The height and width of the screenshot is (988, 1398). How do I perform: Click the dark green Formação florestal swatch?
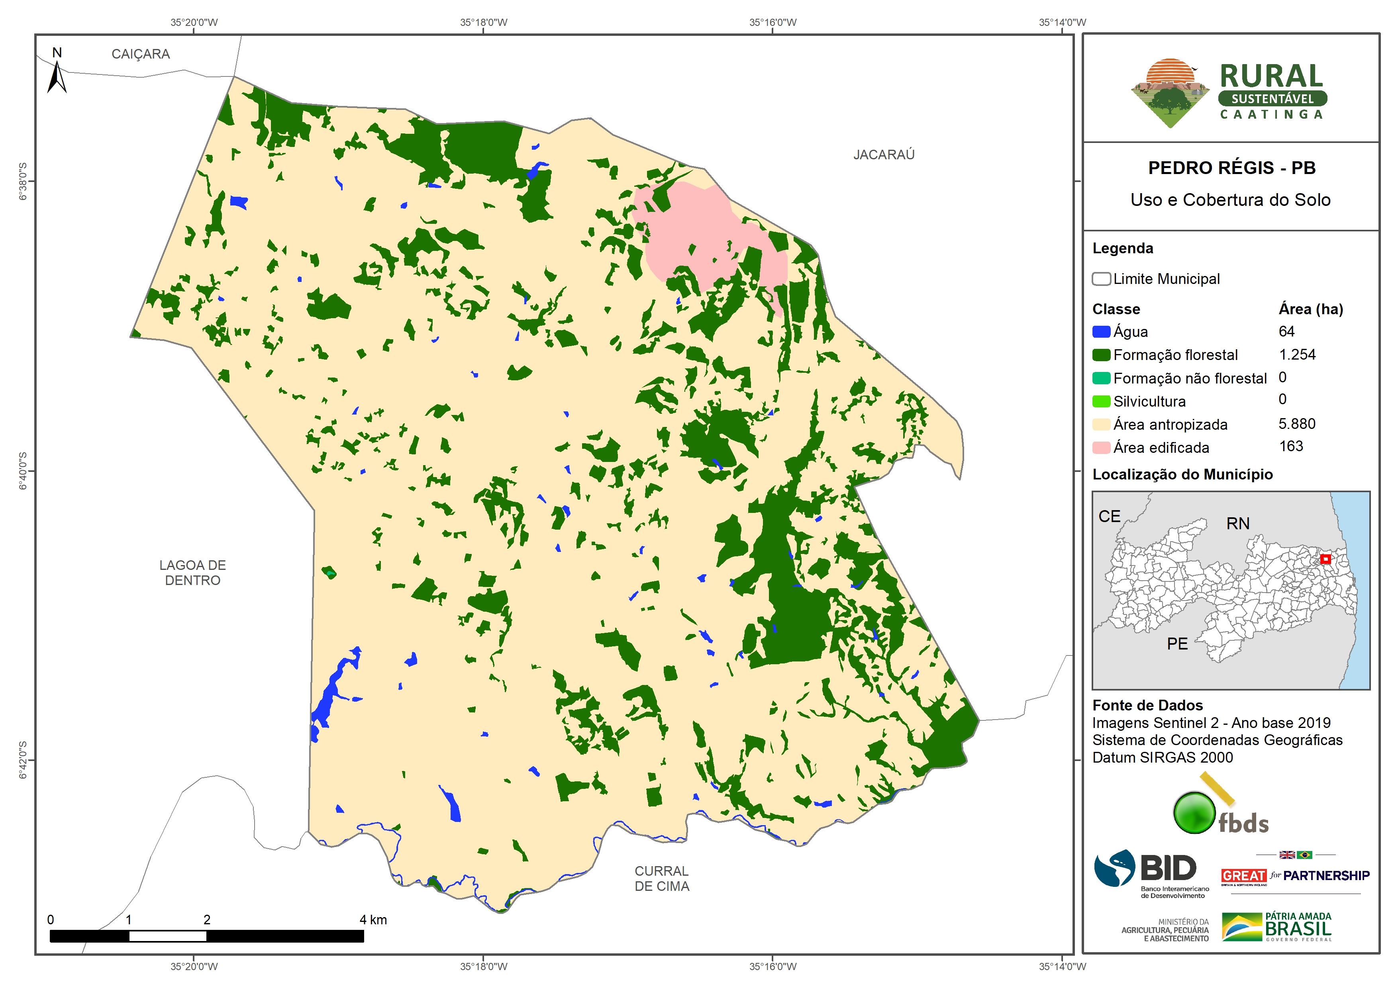pyautogui.click(x=1101, y=355)
